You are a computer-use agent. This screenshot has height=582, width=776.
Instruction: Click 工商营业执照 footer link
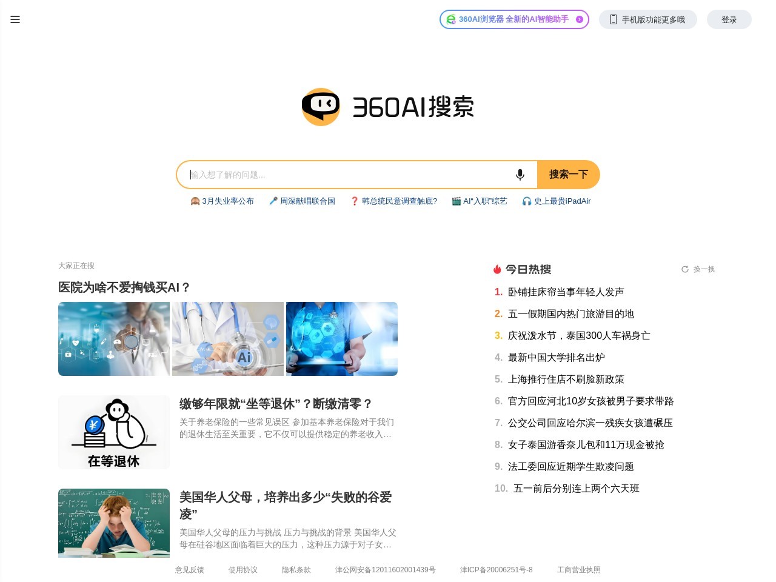[579, 570]
